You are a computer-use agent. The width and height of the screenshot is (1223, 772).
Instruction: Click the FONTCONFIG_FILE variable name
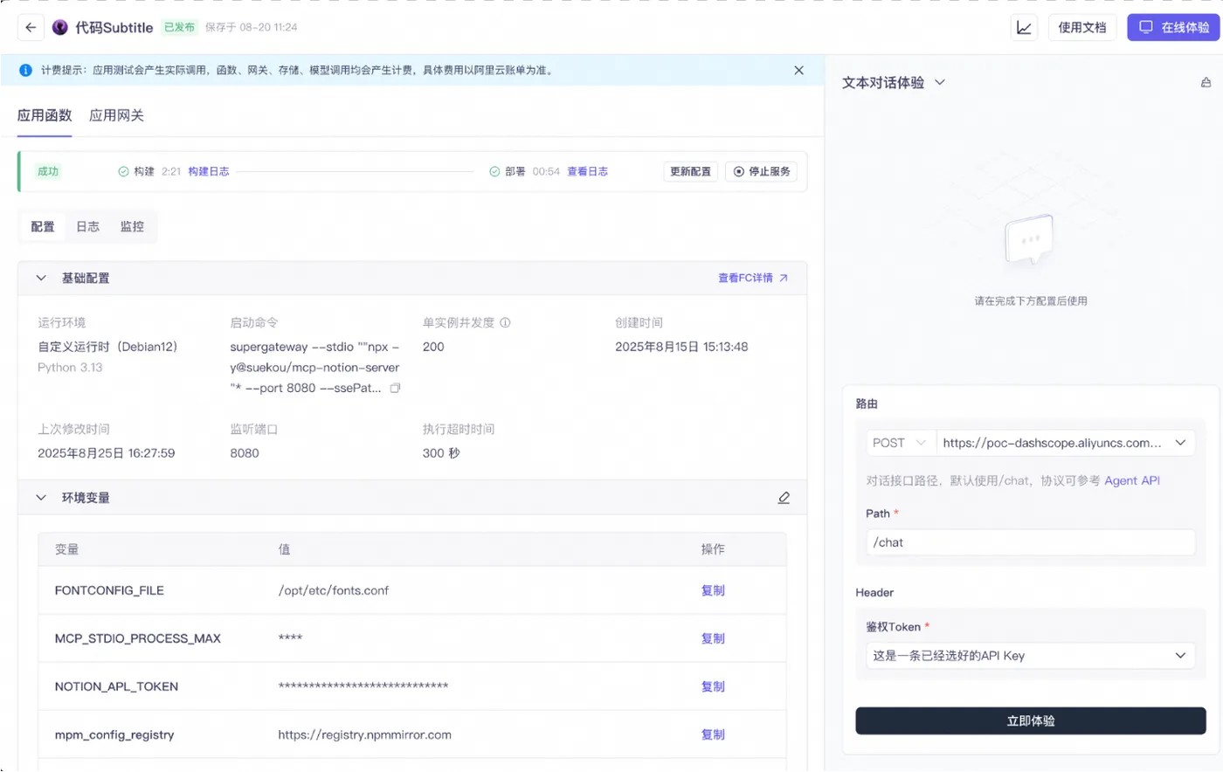coord(109,591)
